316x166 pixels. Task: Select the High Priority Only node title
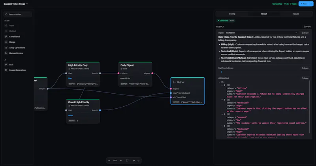tap(78, 65)
